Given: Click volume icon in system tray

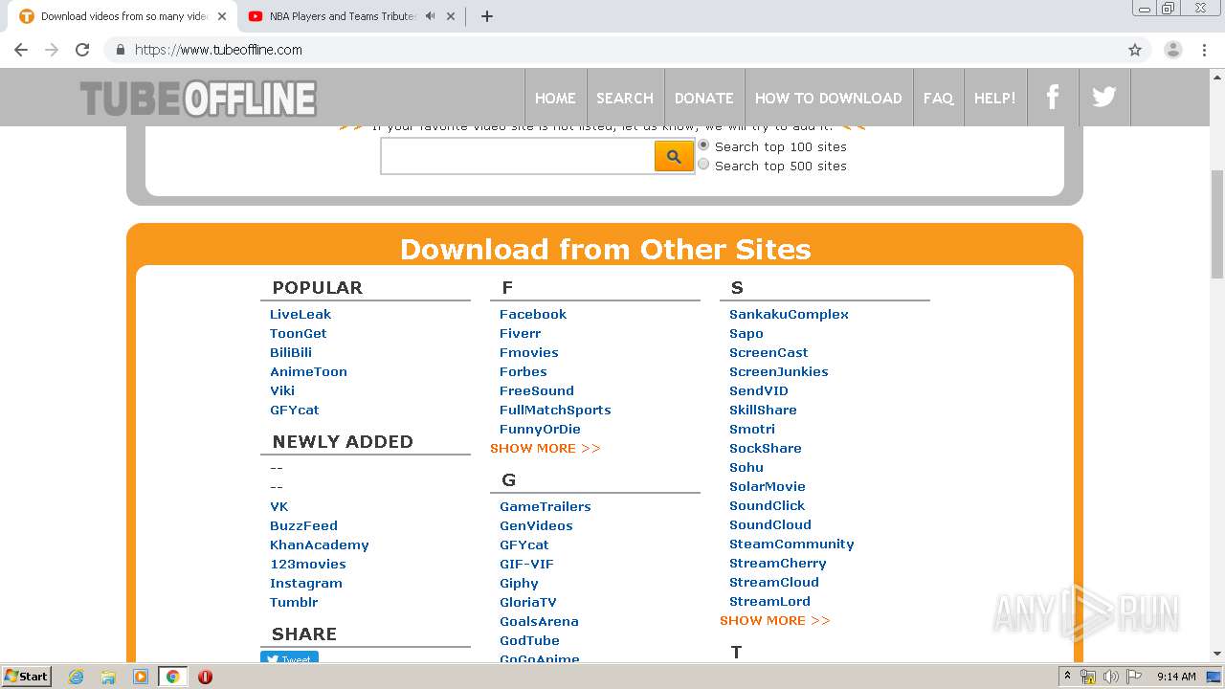Looking at the screenshot, I should pos(1110,677).
